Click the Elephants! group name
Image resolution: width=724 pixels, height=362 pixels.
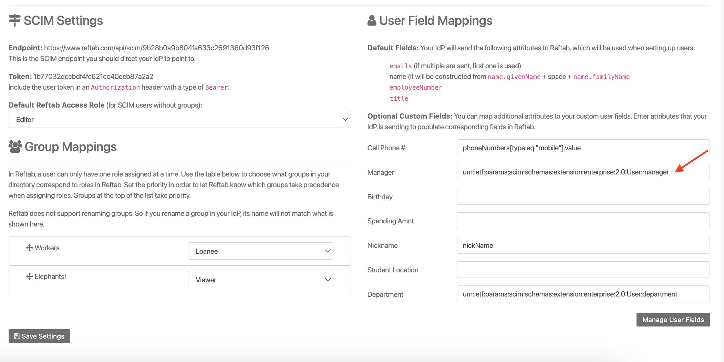50,276
